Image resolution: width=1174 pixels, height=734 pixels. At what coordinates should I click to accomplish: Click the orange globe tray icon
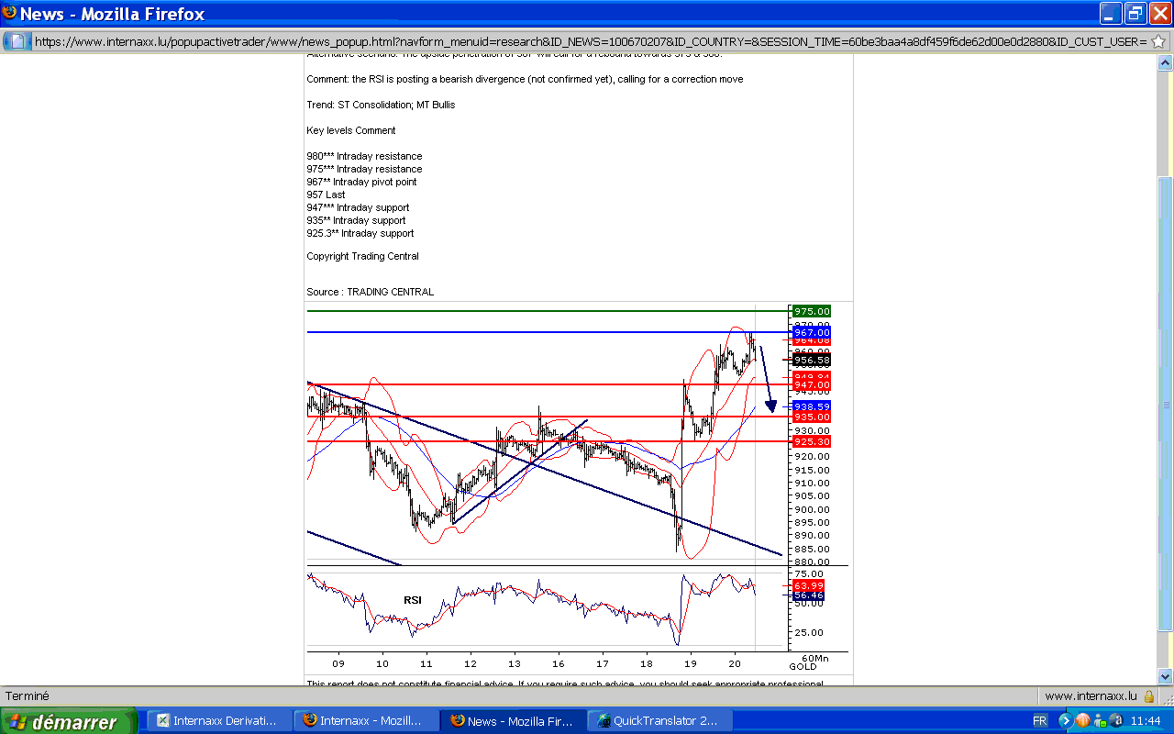coord(1082,721)
